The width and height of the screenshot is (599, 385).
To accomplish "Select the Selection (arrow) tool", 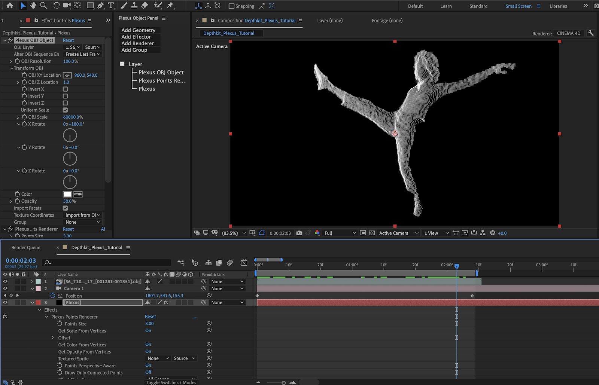I will (23, 5).
